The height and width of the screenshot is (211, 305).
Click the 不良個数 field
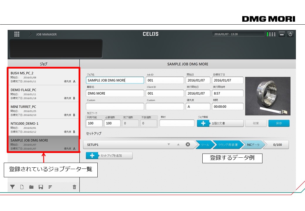click(x=149, y=123)
